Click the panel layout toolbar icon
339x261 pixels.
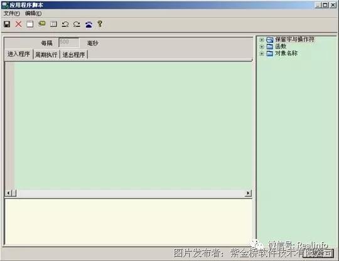click(x=53, y=24)
